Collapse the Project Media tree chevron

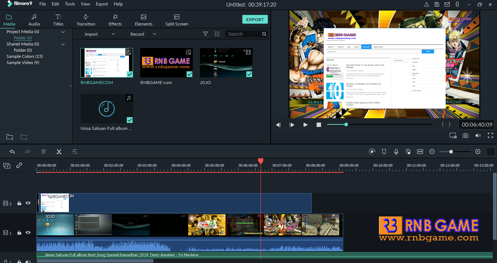63,32
